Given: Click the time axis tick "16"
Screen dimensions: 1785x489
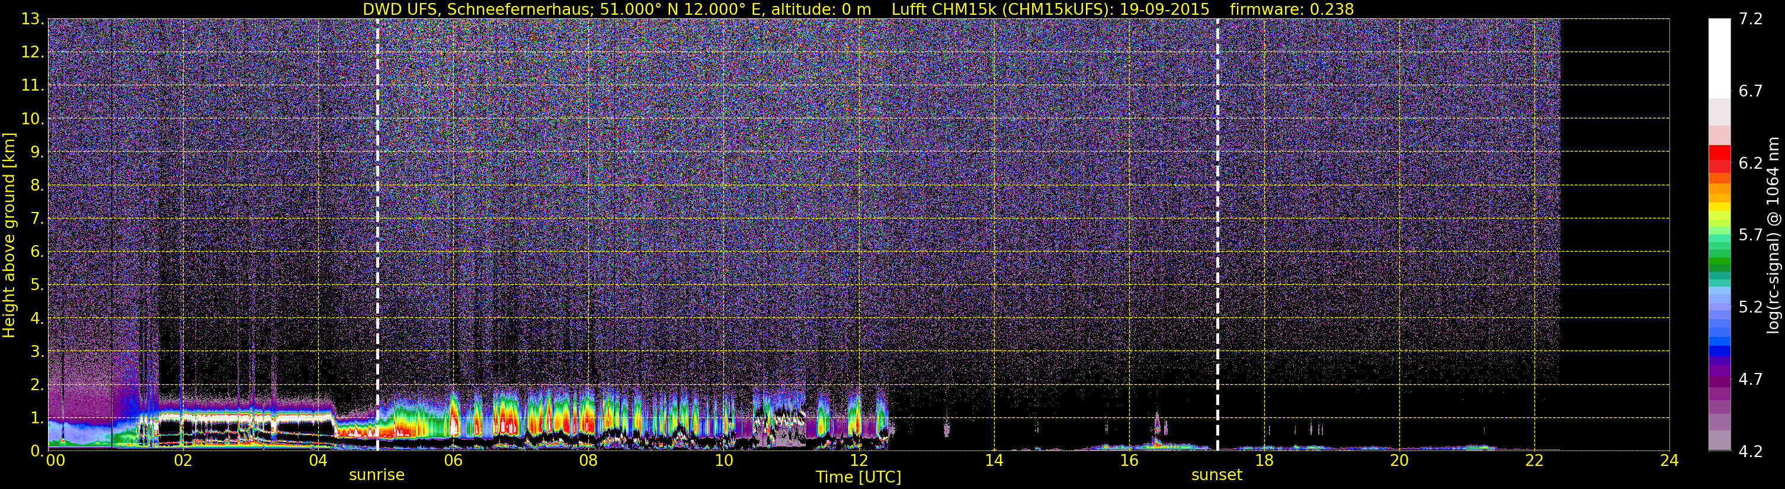Looking at the screenshot, I should pyautogui.click(x=1129, y=461).
